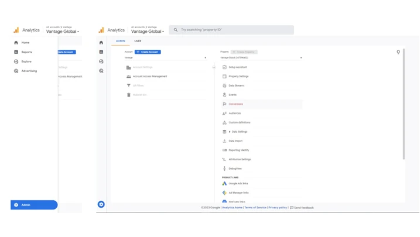The width and height of the screenshot is (420, 237).
Task: Click the Setup Assistant checkbox icon
Action: [224, 67]
